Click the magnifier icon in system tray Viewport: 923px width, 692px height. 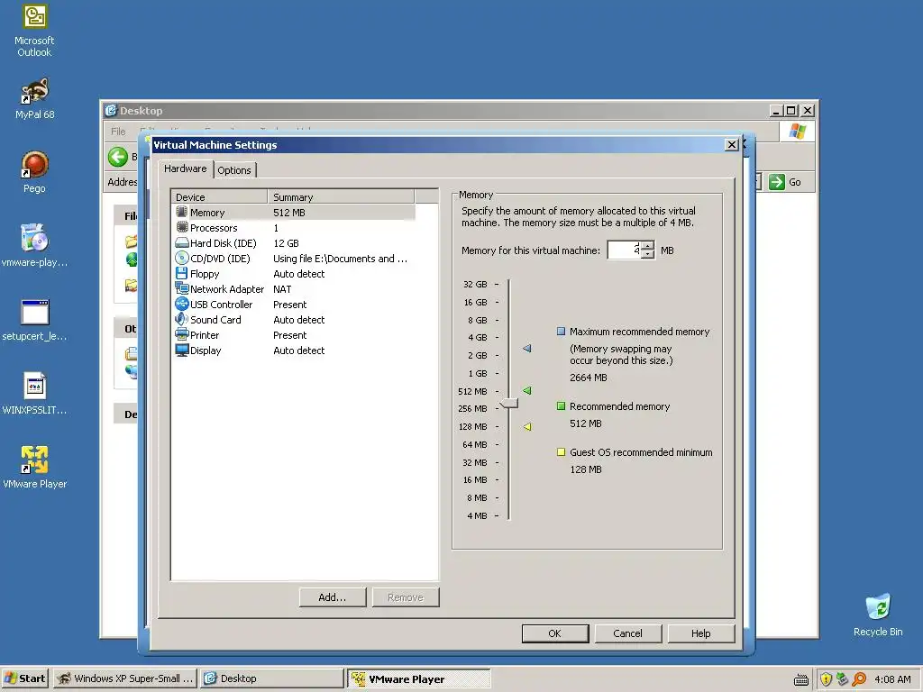pos(859,679)
